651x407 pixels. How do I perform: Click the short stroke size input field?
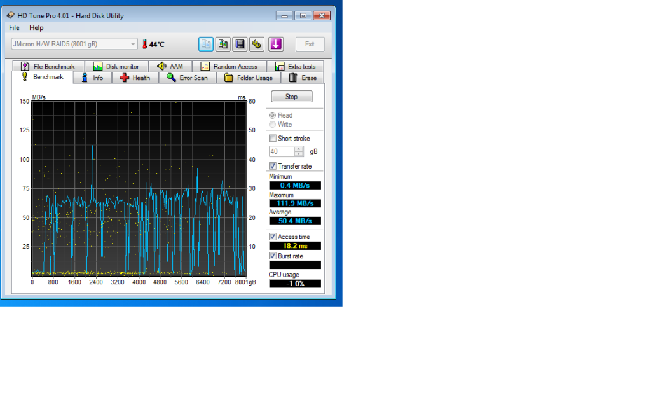click(x=282, y=151)
